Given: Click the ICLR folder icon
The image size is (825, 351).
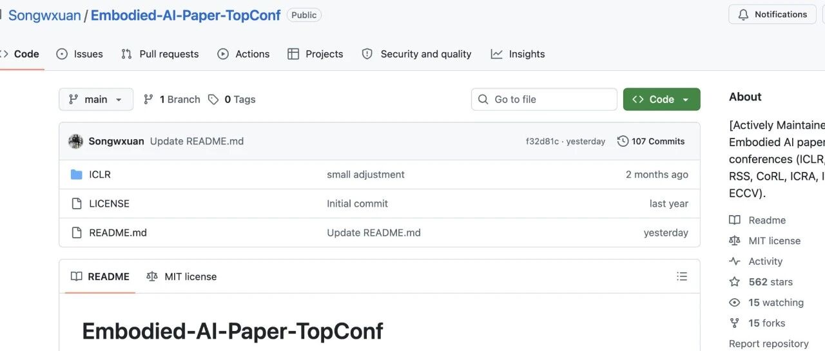Looking at the screenshot, I should (76, 175).
